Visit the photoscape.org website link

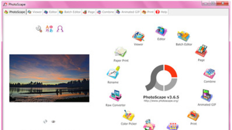coord(161,101)
